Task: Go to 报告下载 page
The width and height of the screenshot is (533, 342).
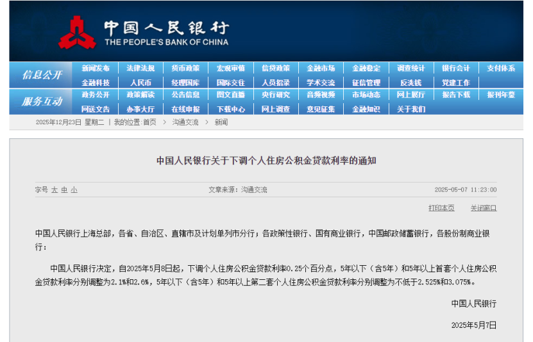Action: click(455, 95)
